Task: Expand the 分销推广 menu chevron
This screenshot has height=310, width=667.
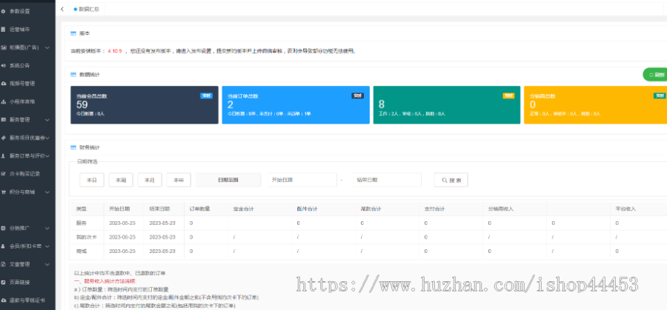Action: coord(47,228)
